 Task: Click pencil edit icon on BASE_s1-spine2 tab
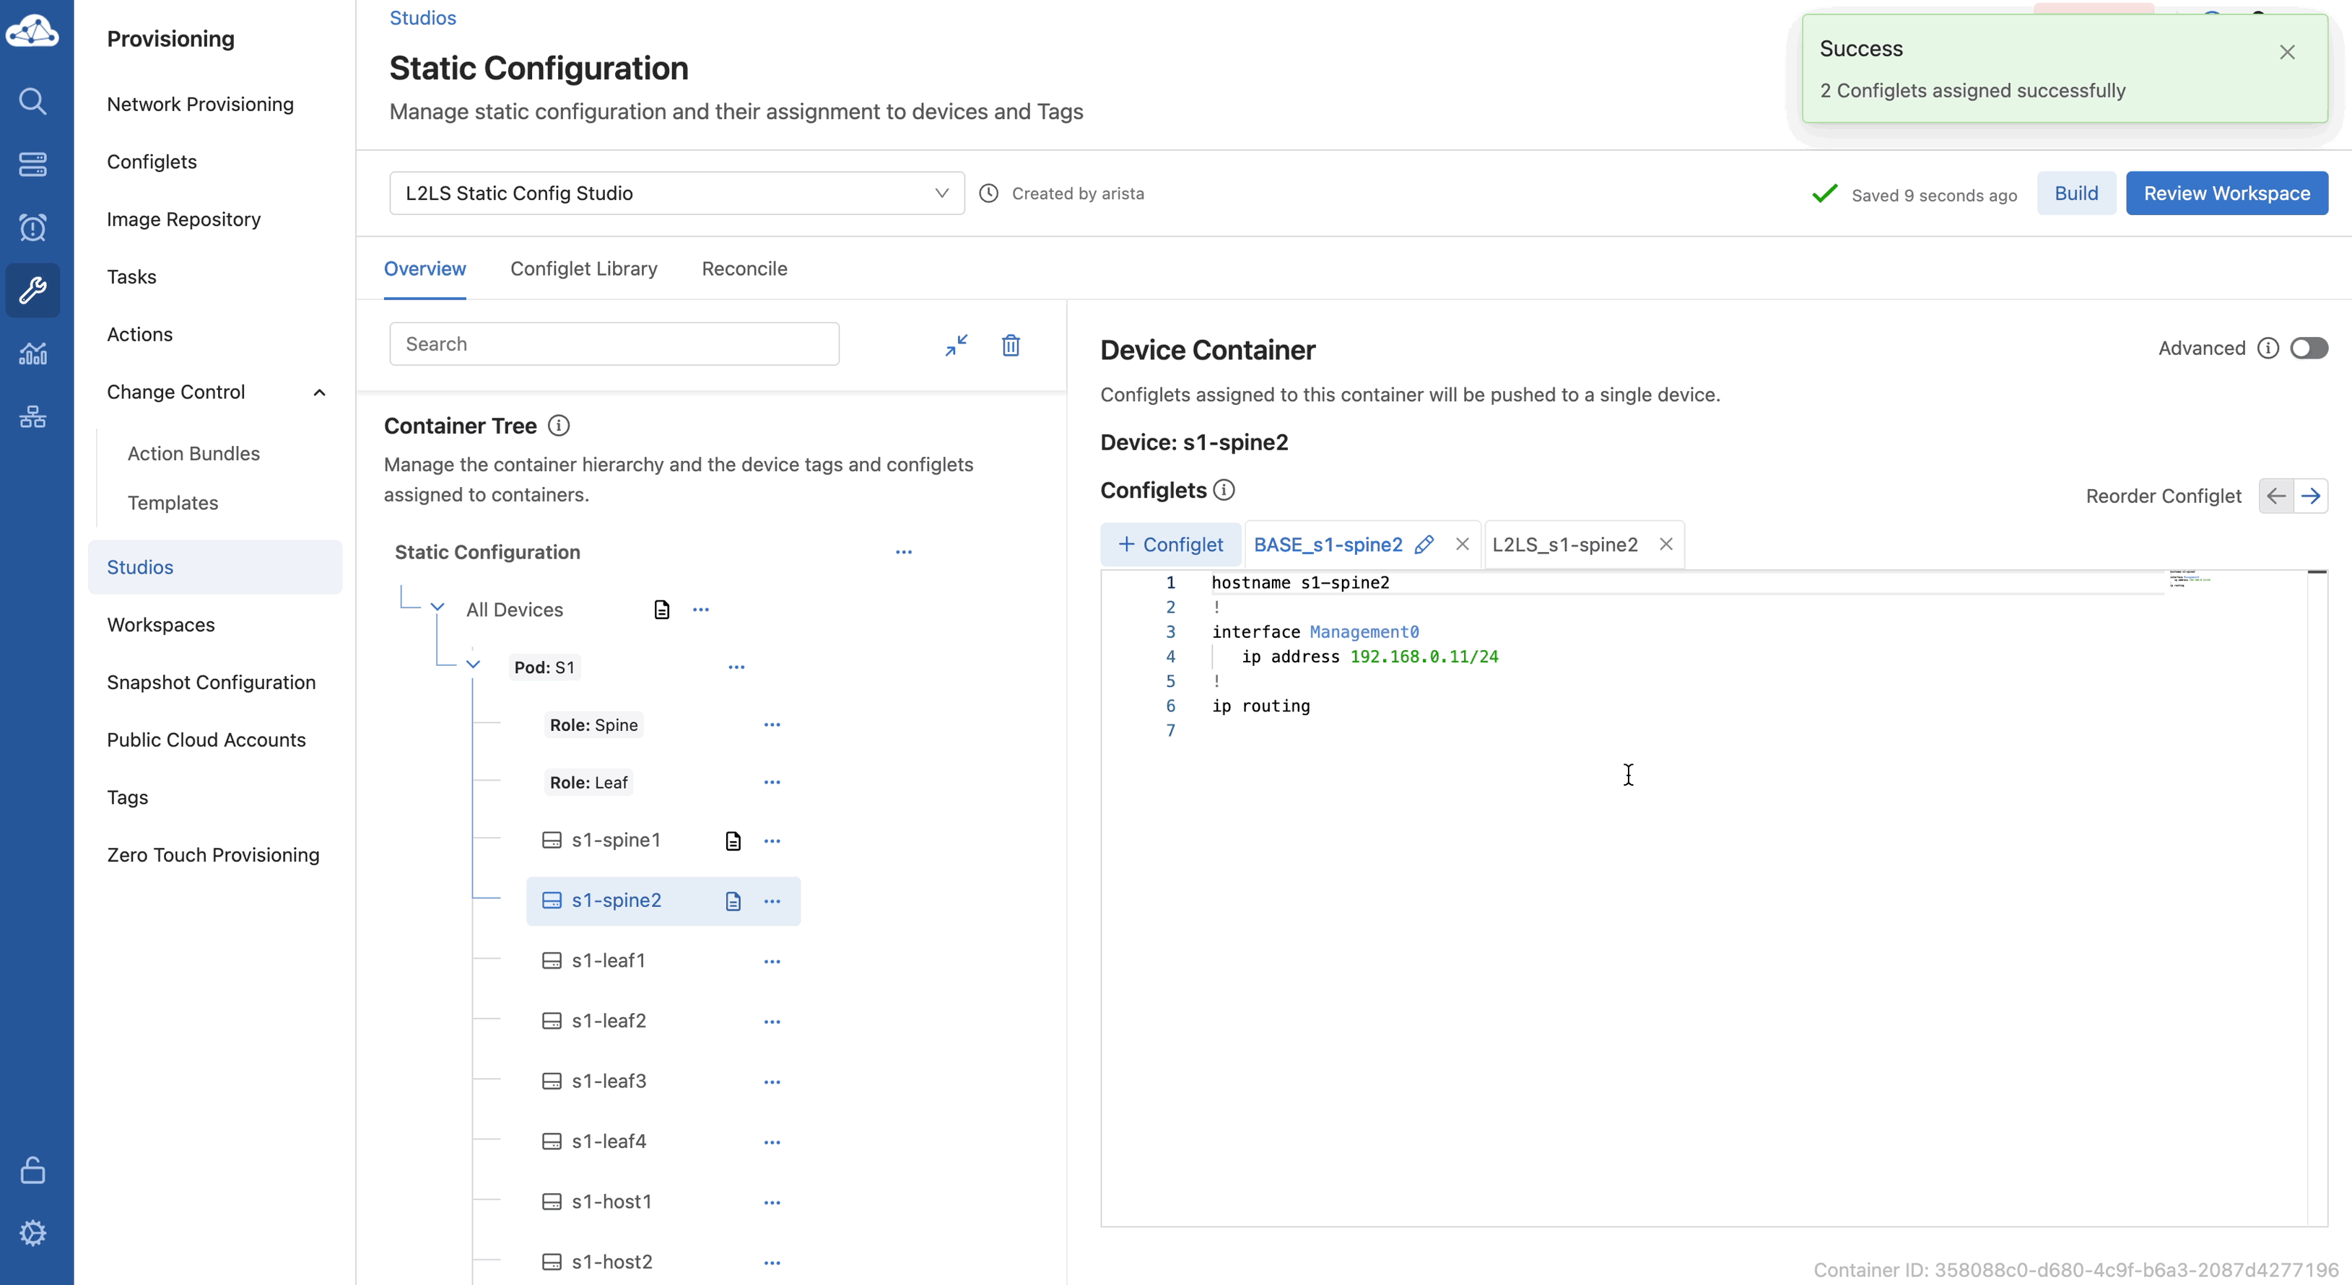[1424, 545]
